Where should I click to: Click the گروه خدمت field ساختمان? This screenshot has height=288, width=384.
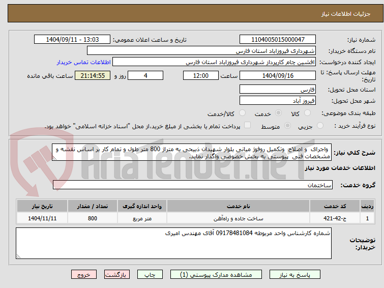click(x=193, y=185)
